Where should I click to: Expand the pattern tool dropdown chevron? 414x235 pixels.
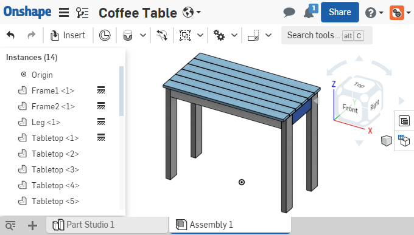[268, 35]
